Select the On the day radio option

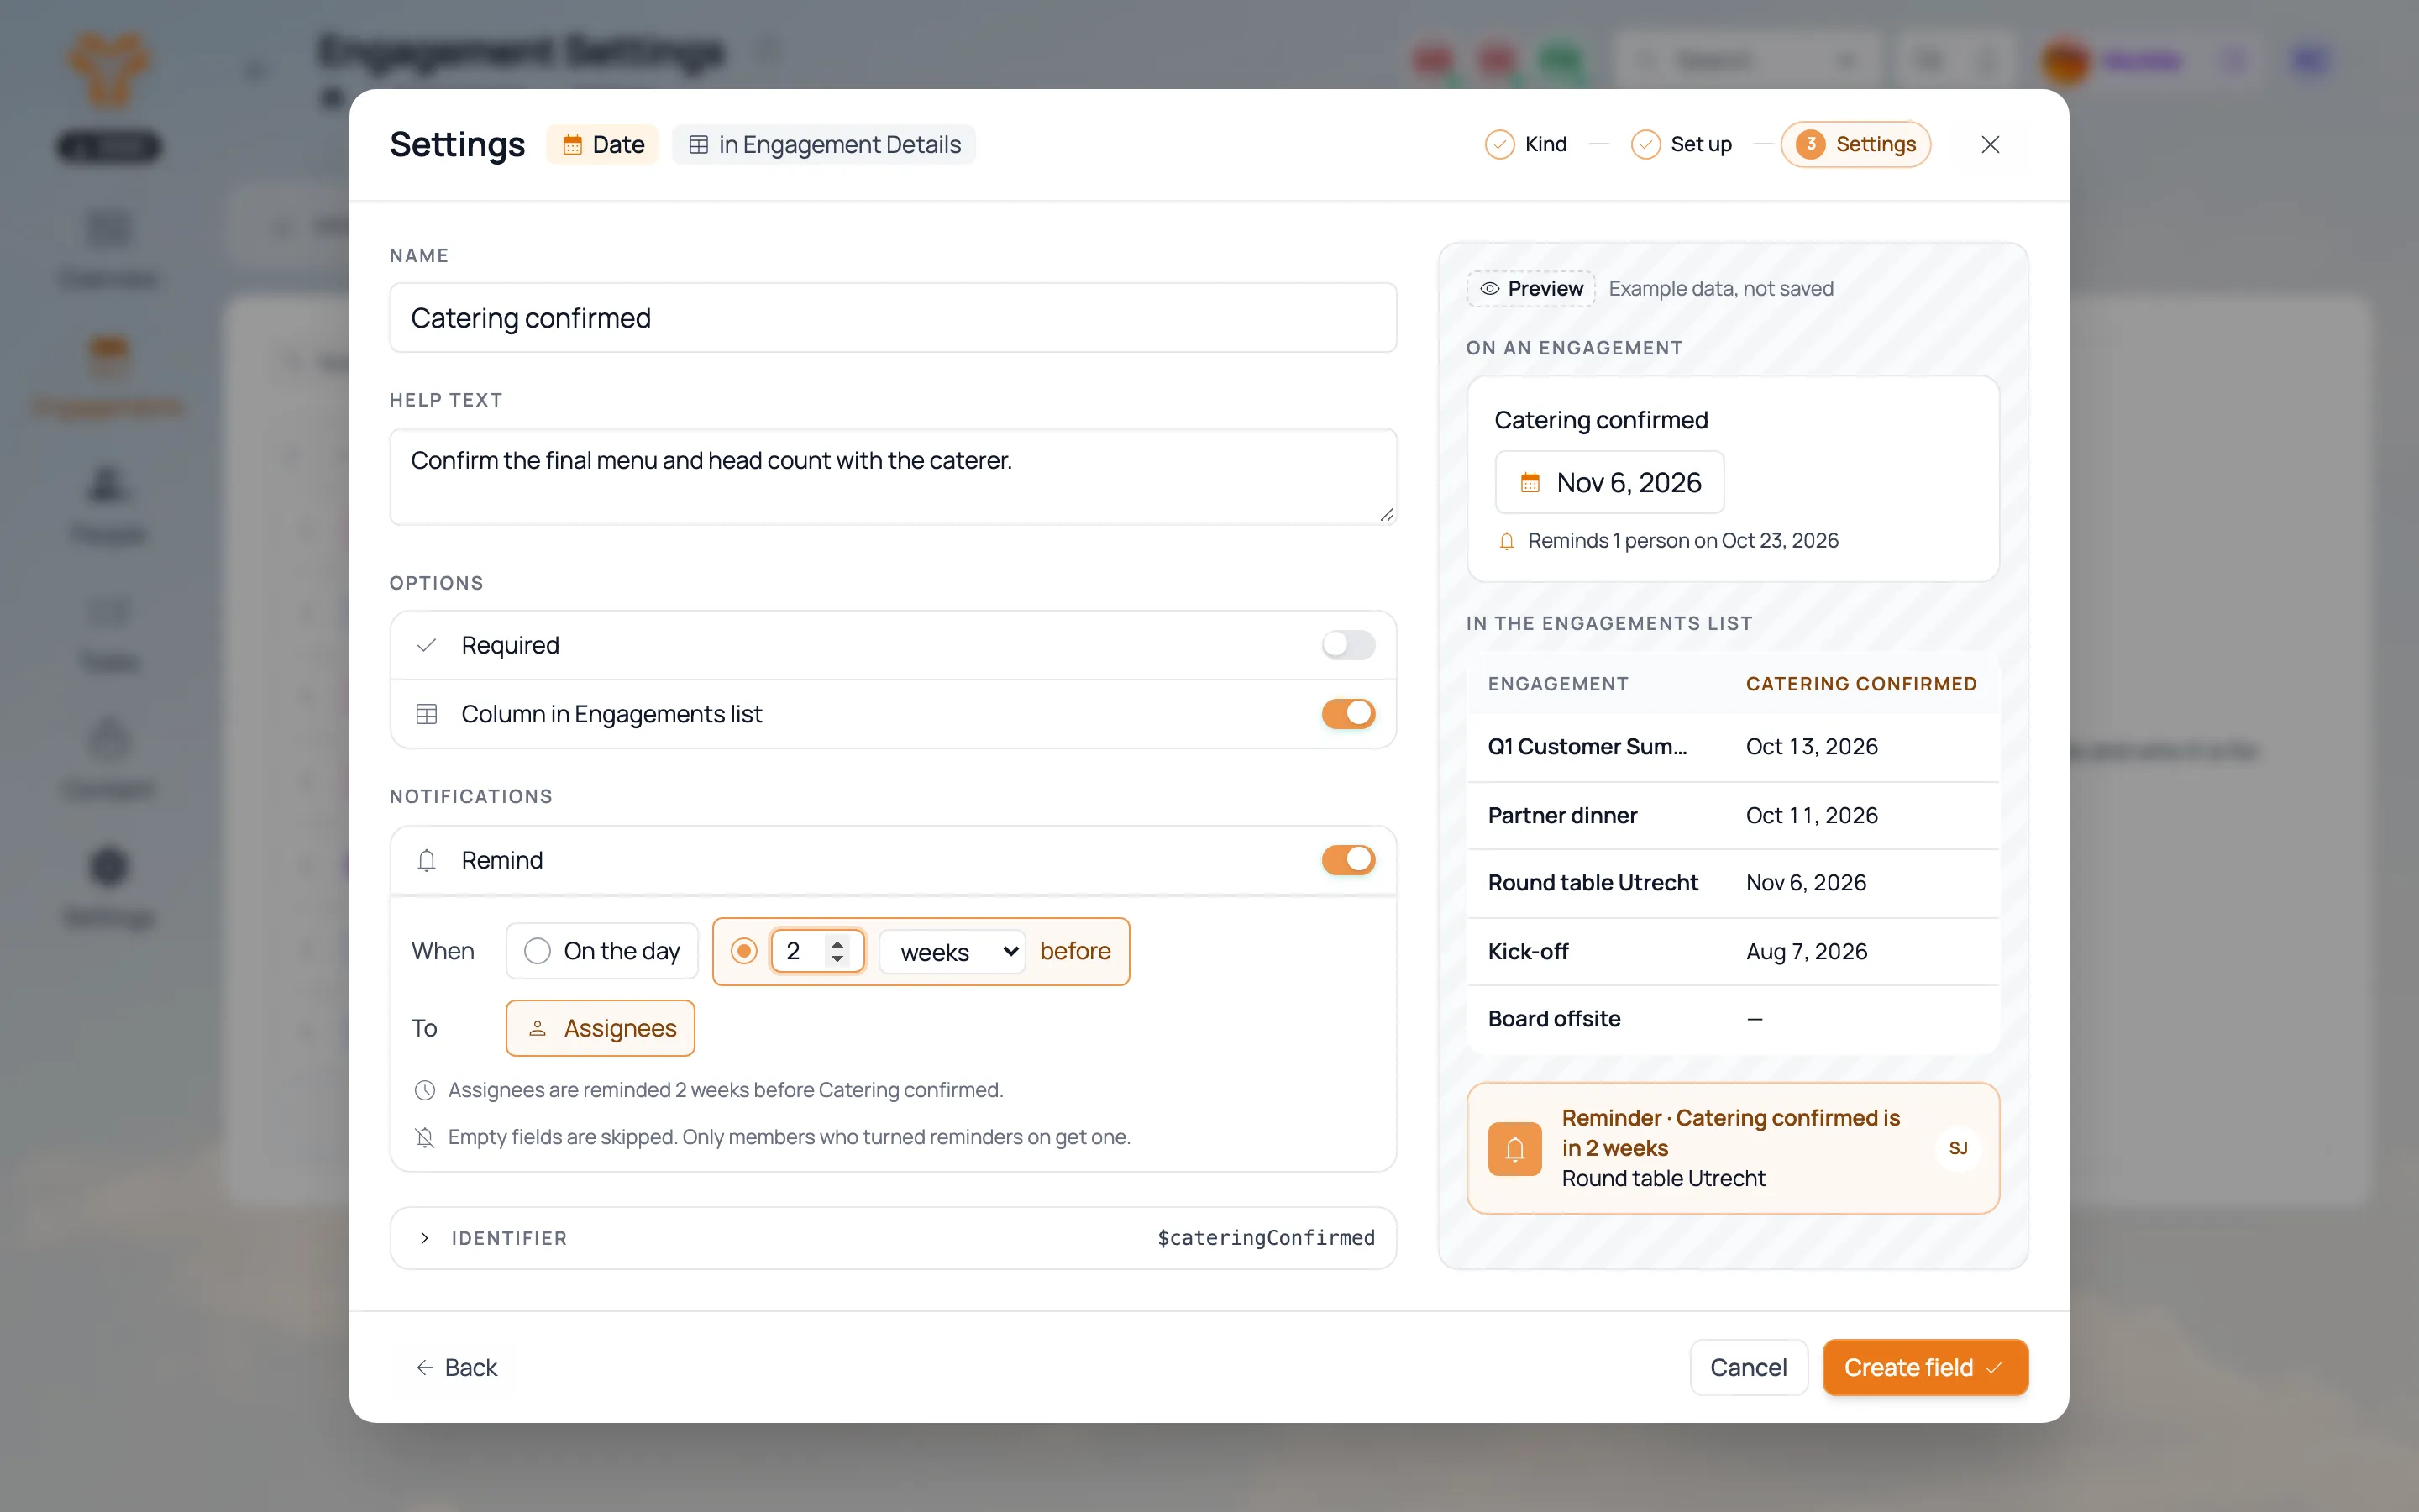click(x=537, y=951)
